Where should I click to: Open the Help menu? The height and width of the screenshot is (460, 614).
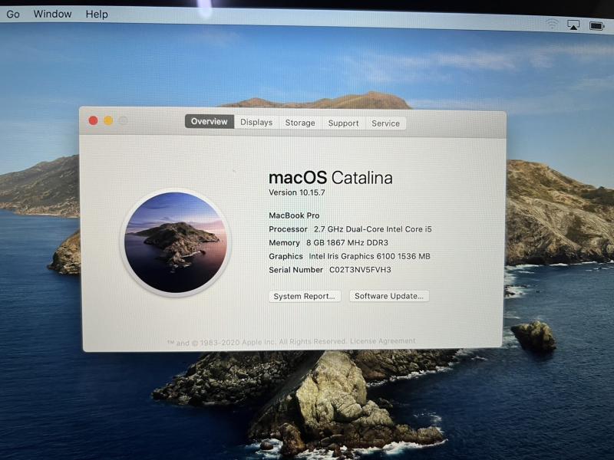click(x=97, y=15)
